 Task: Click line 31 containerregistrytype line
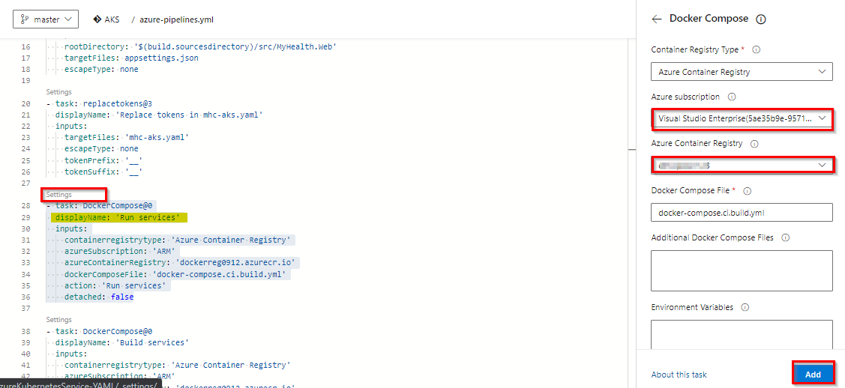click(177, 240)
